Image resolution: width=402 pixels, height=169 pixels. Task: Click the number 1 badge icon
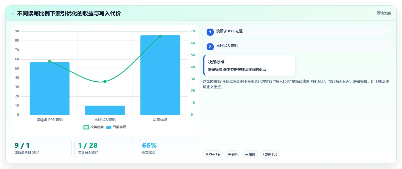tap(210, 32)
